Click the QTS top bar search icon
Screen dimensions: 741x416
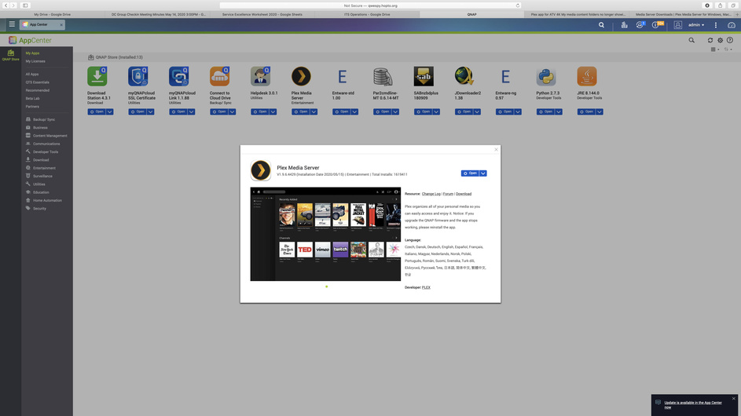pyautogui.click(x=601, y=25)
